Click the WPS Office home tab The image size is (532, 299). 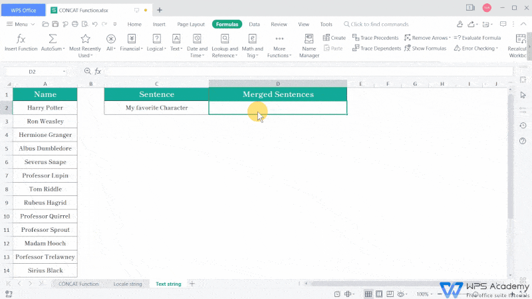(23, 10)
